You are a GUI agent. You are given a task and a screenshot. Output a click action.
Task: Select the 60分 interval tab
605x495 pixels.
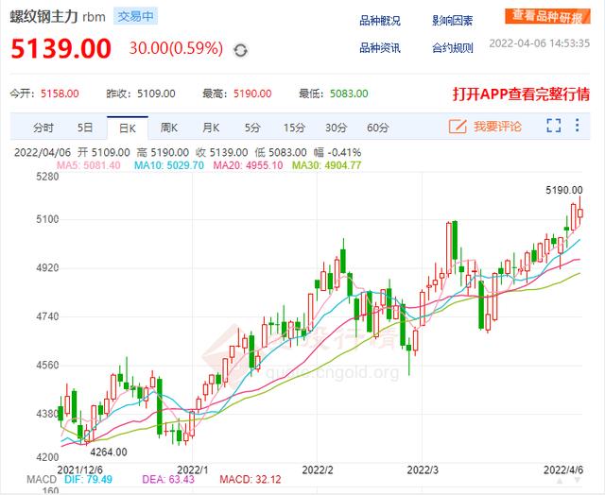[x=377, y=127]
